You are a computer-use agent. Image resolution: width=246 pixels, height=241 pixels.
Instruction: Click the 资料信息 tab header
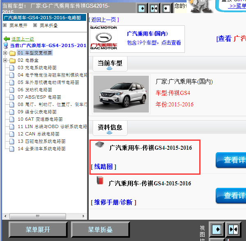point(110,128)
